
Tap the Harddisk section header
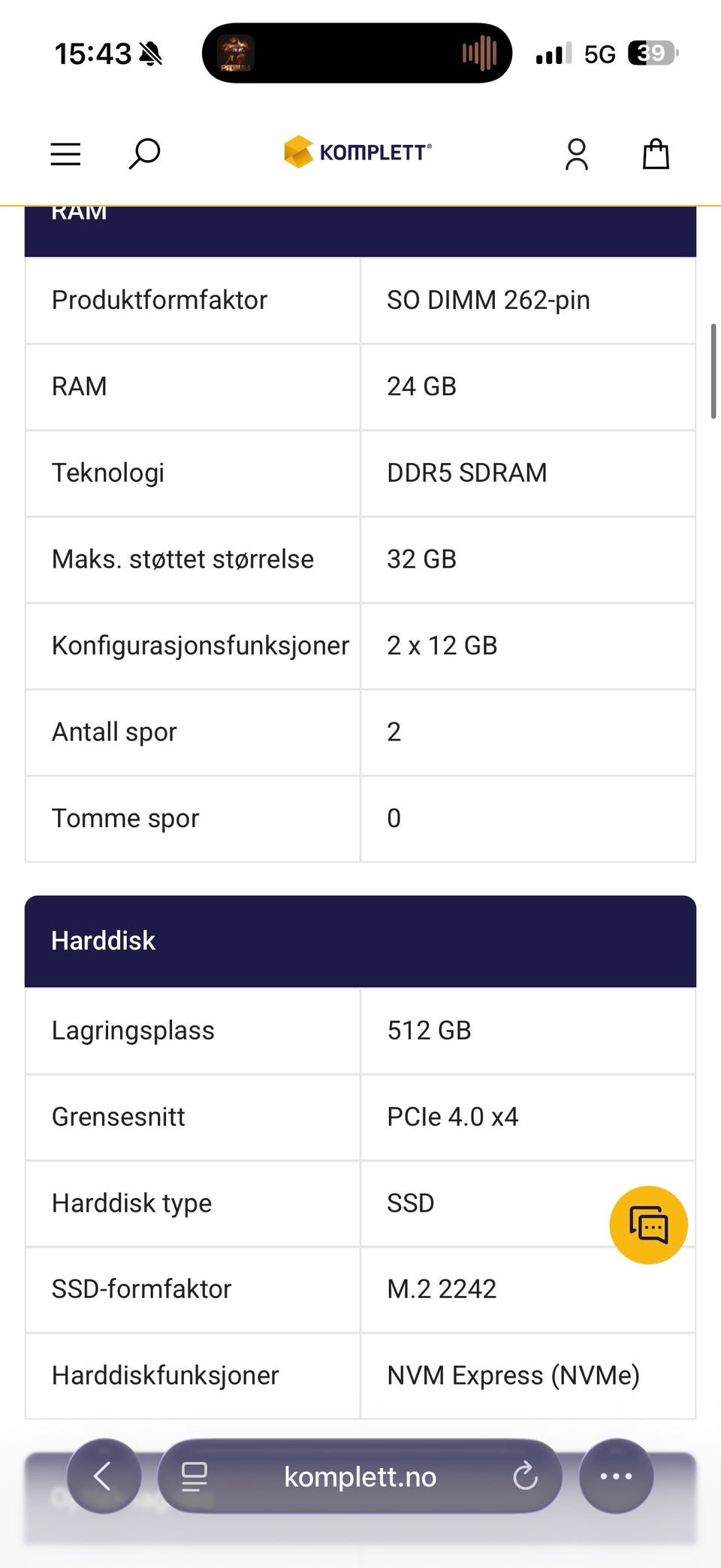pyautogui.click(x=360, y=940)
